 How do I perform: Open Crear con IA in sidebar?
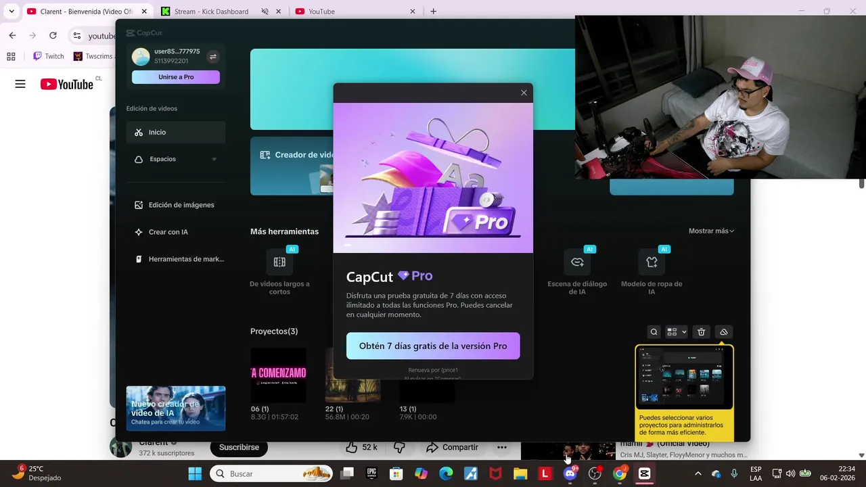pos(176,232)
